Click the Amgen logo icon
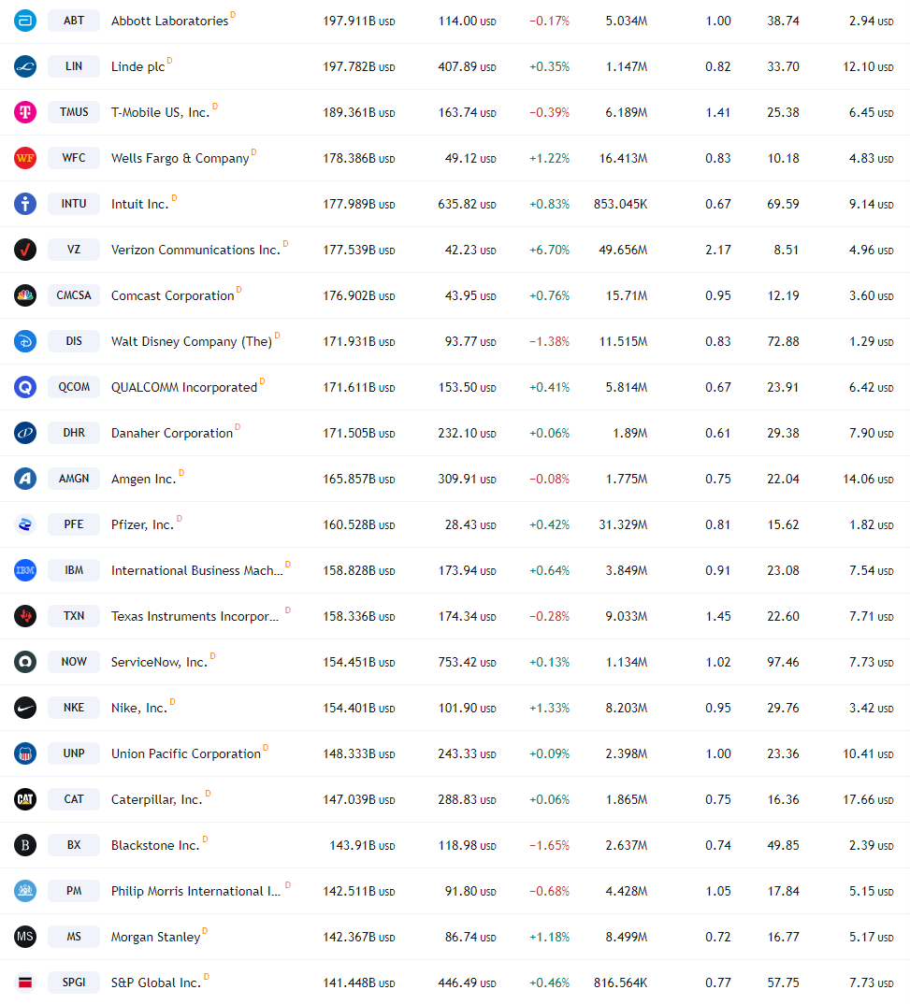The image size is (910, 1004). pyautogui.click(x=25, y=479)
